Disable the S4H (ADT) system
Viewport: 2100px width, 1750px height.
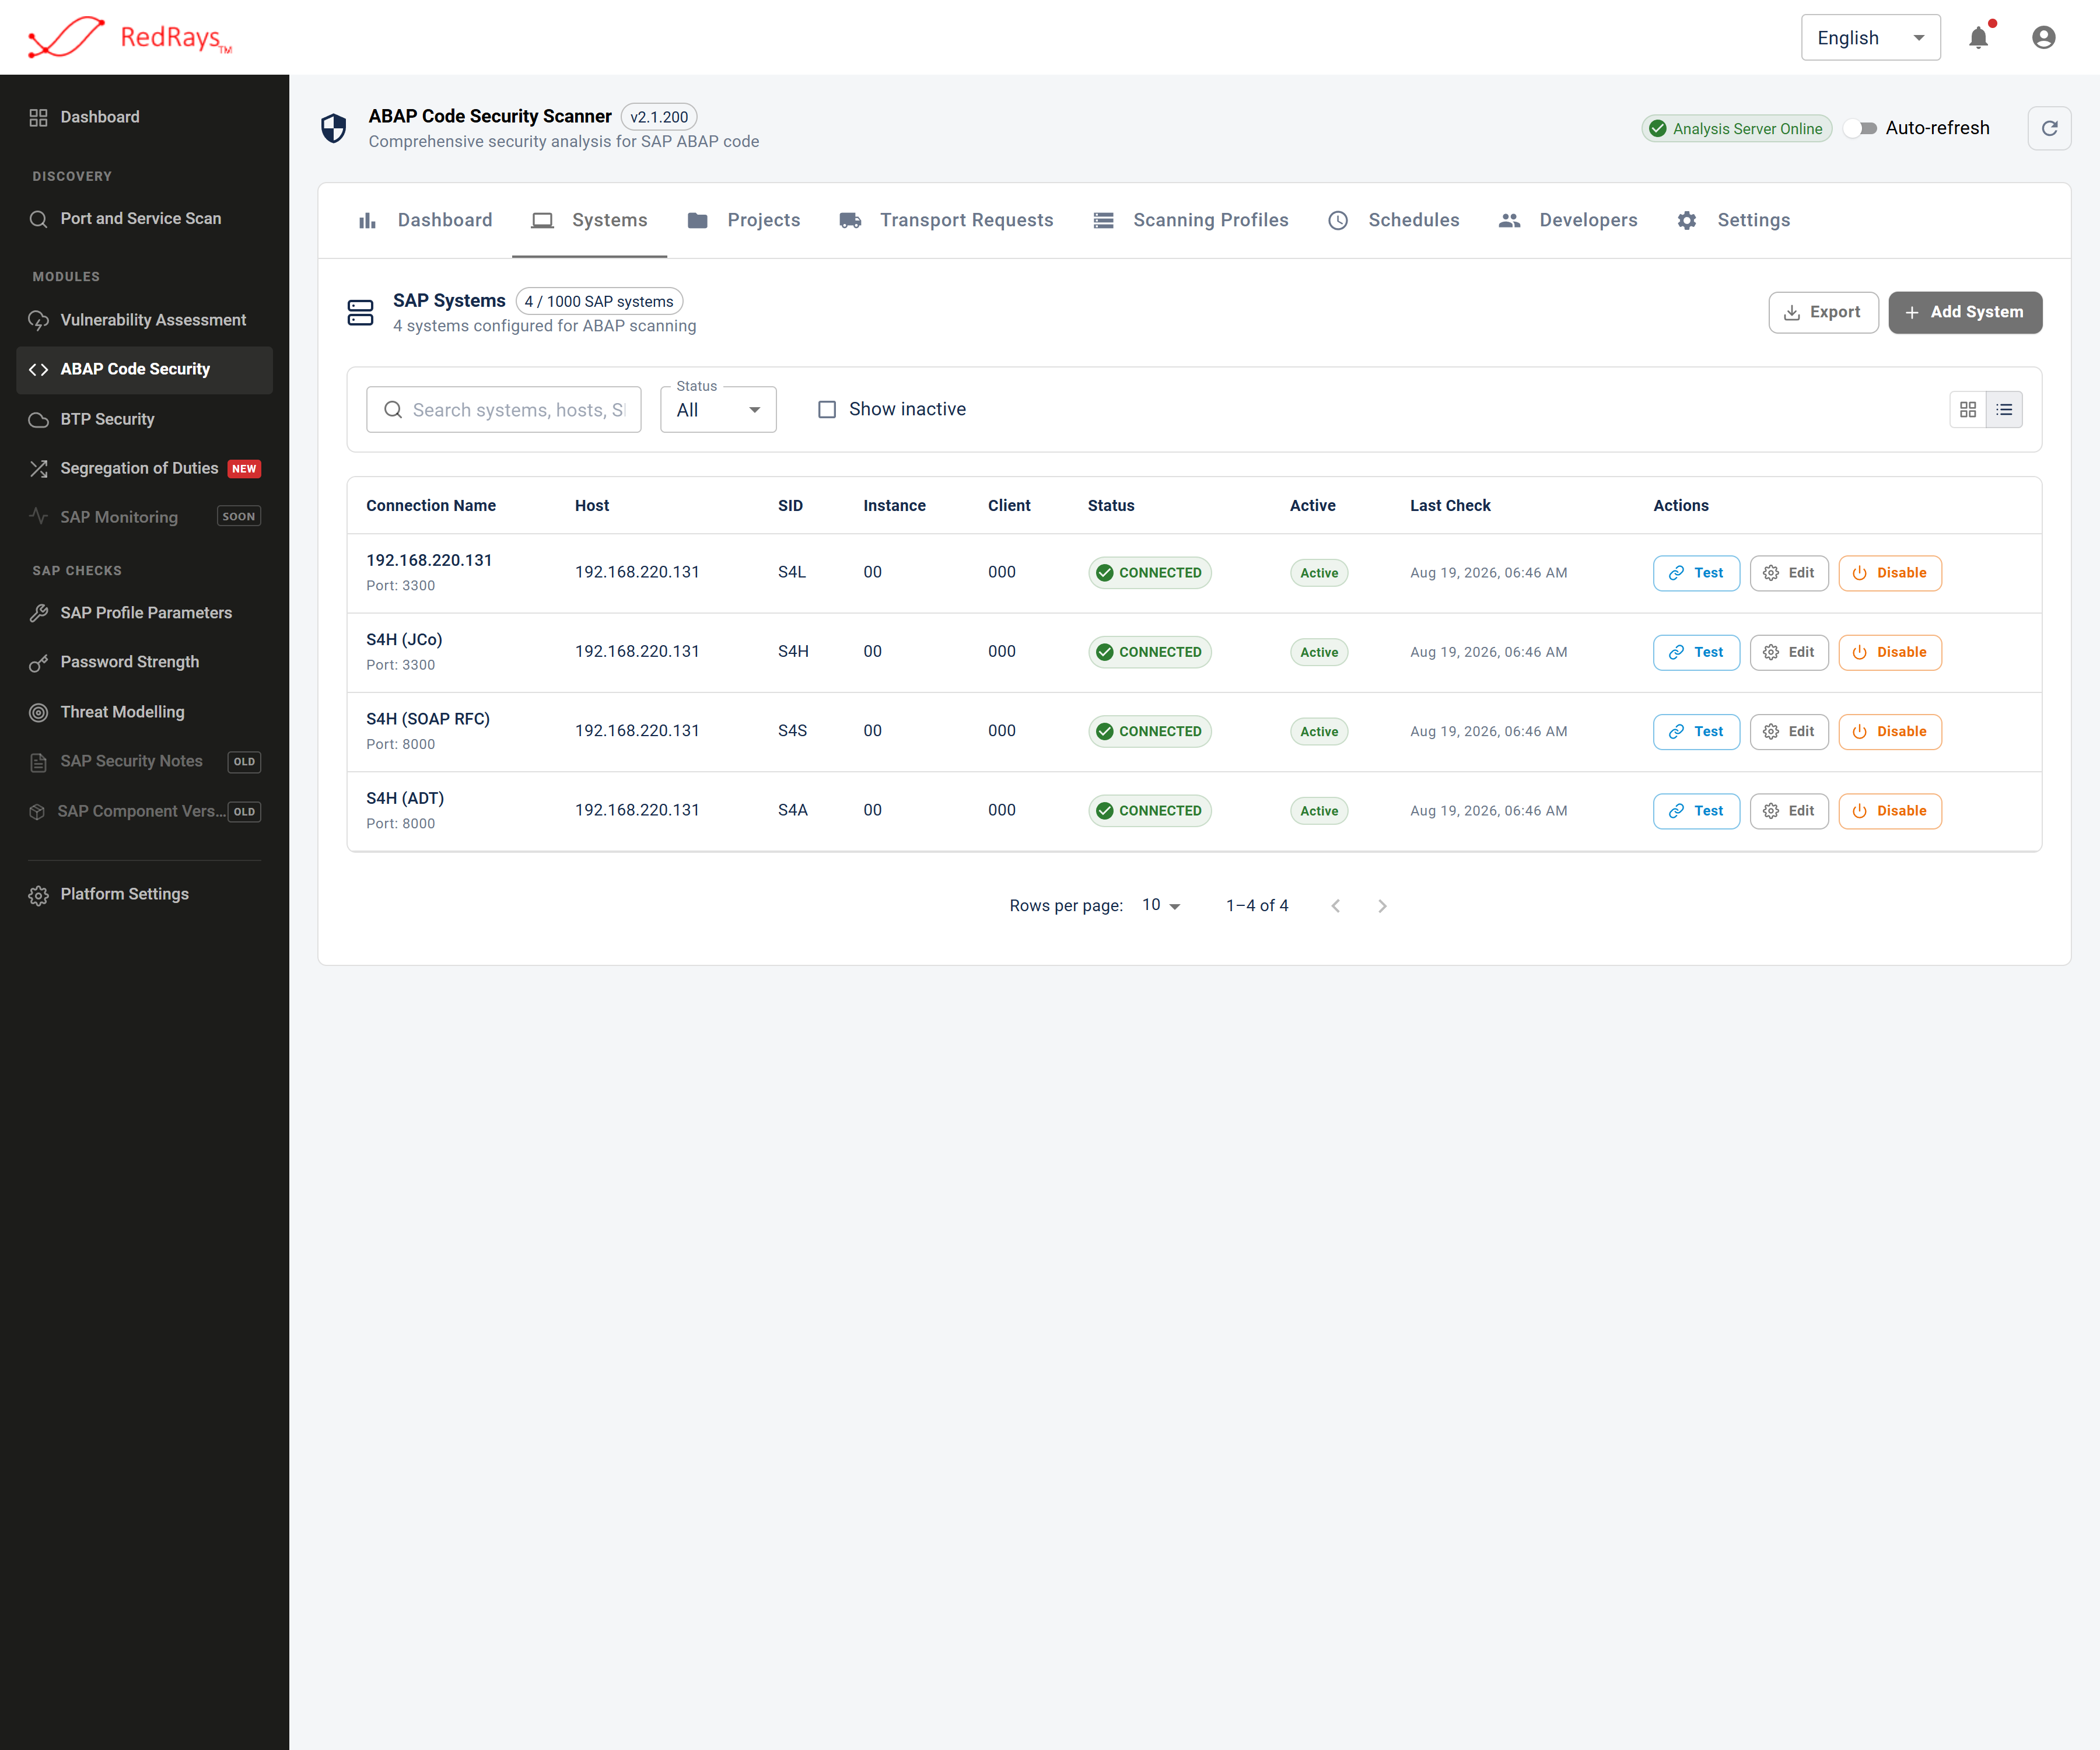point(1890,811)
